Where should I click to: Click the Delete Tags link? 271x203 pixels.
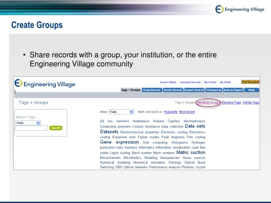point(251,103)
